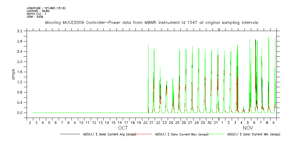299x149 pixels.
Task: Select the LONGITUDE header line
Action: (x=46, y=8)
